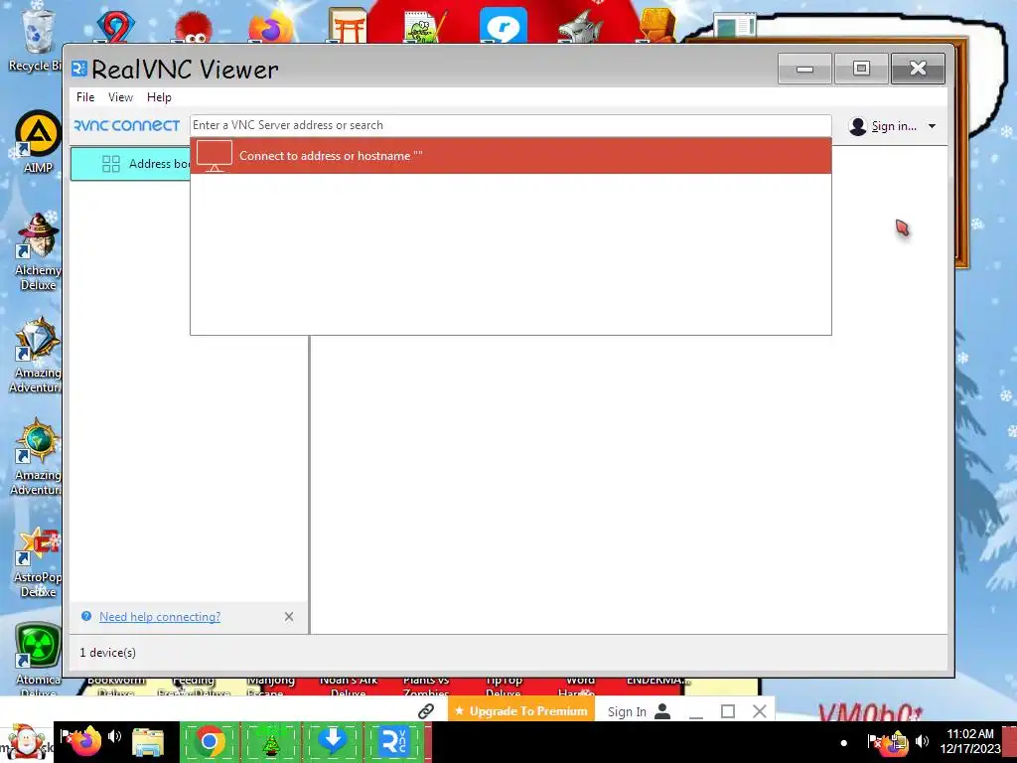The width and height of the screenshot is (1017, 763).
Task: Close the RealVNC Viewer window
Action: [918, 69]
